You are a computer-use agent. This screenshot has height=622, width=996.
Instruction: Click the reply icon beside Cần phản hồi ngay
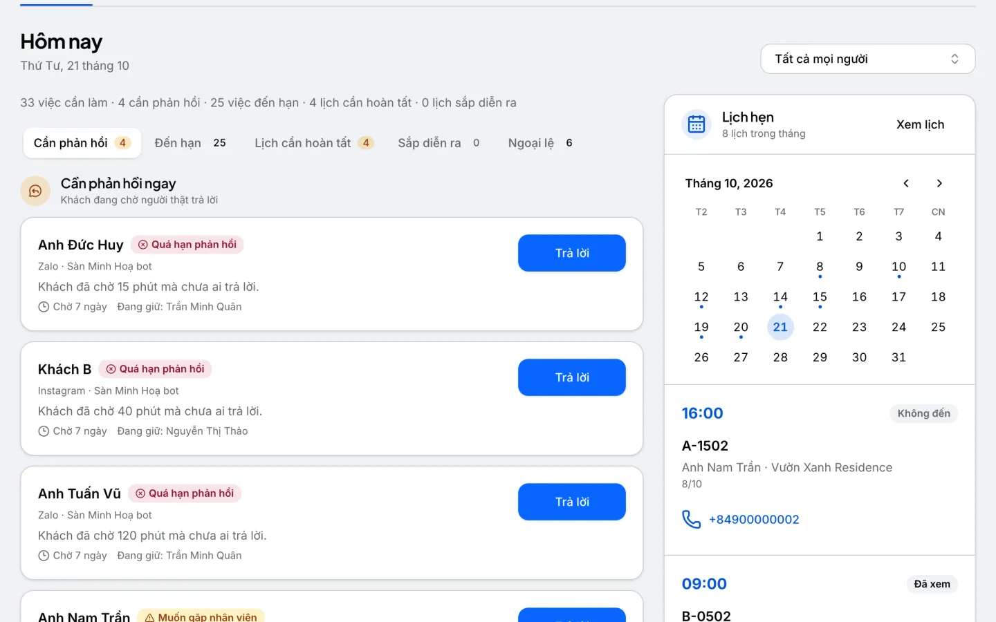click(35, 191)
